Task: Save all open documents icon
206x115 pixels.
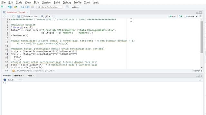Action: click(27, 7)
